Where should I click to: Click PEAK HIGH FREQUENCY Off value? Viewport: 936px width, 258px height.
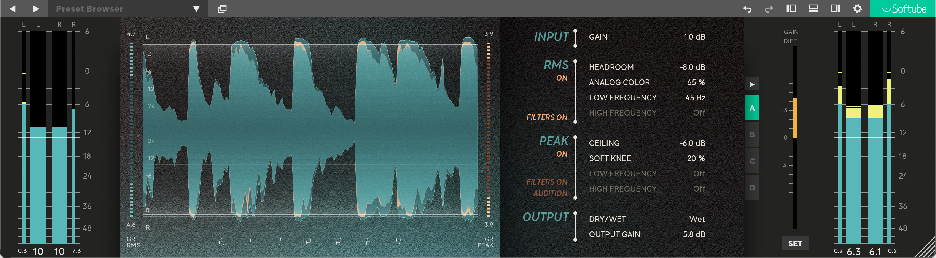pyautogui.click(x=699, y=189)
